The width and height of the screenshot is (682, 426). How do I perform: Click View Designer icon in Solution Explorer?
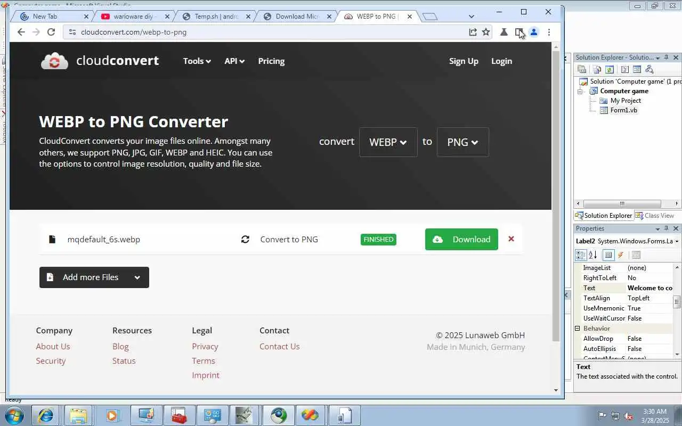637,69
